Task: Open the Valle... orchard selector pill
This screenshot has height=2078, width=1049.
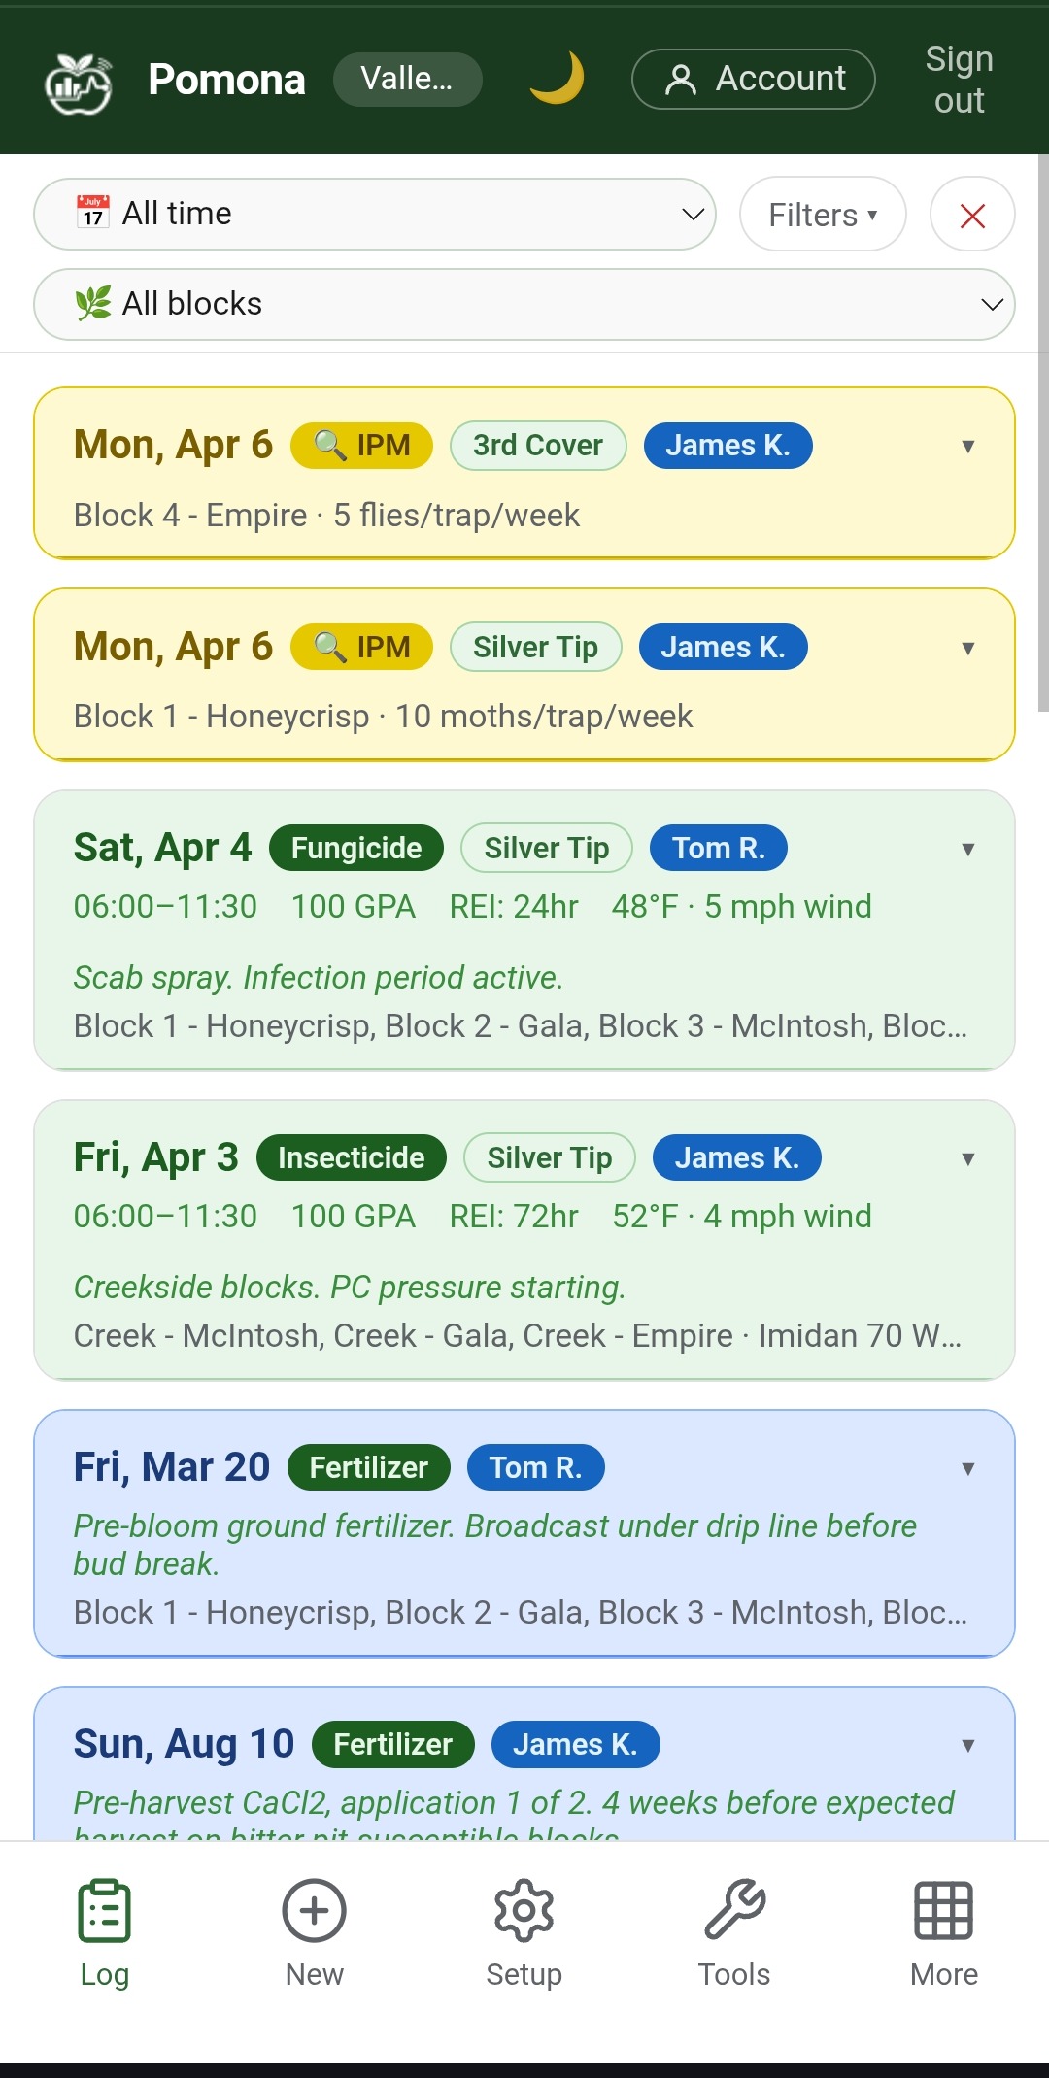Action: point(407,79)
